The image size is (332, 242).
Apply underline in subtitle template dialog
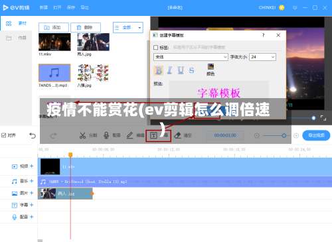tap(181, 70)
